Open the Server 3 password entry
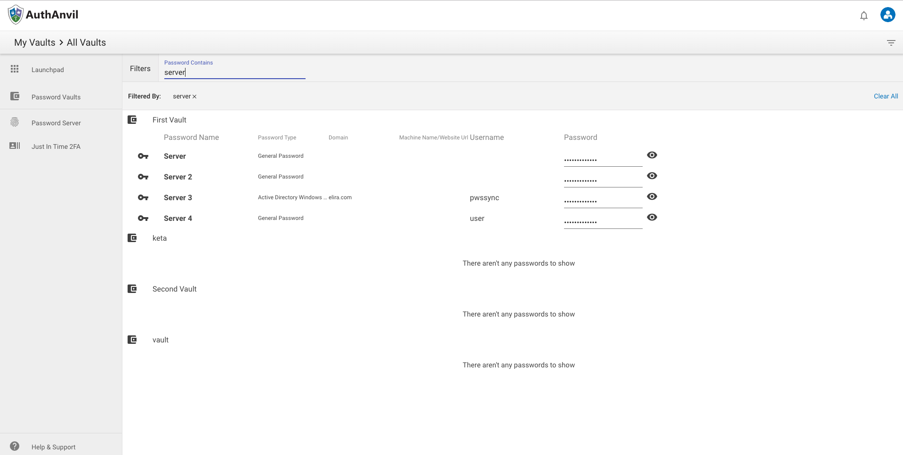Screen dimensions: 903x455 (178, 198)
